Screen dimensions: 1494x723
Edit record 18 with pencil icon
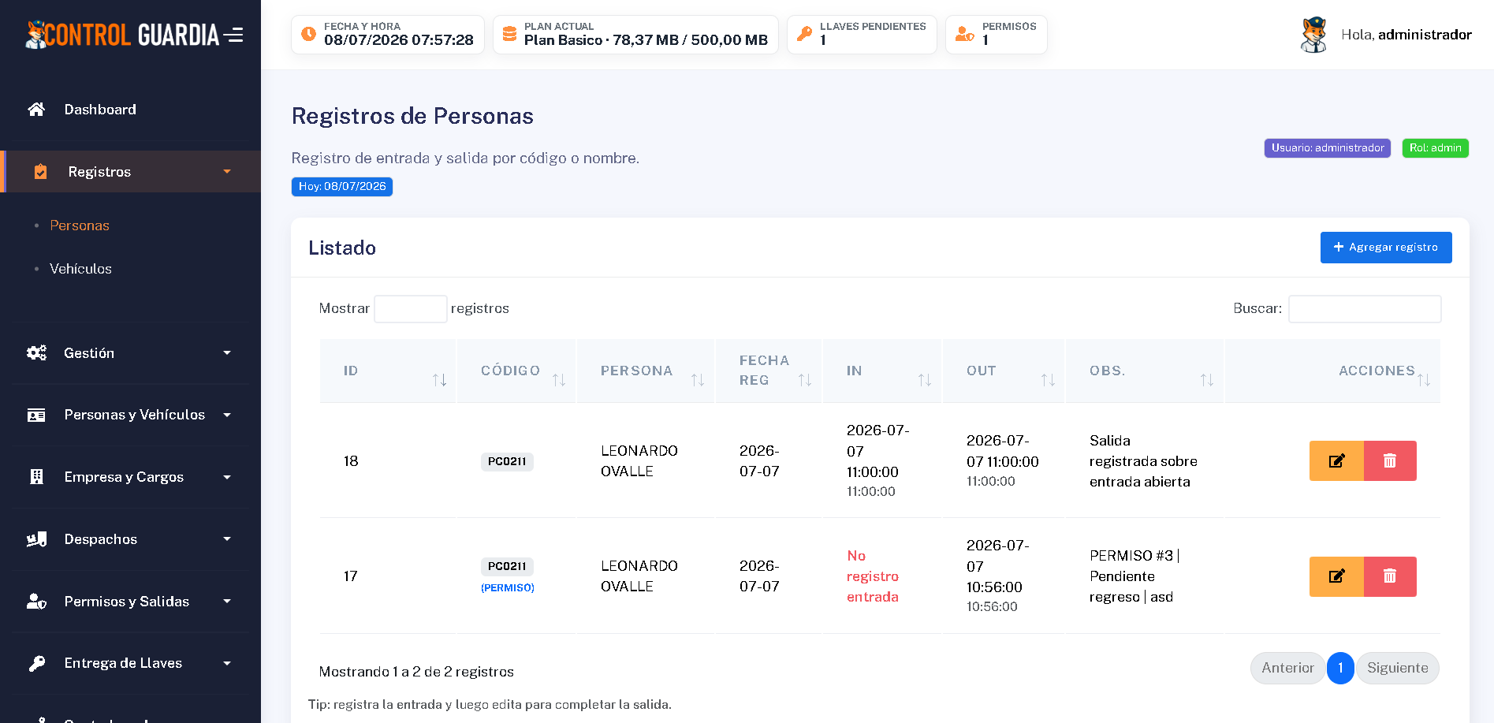pos(1336,460)
